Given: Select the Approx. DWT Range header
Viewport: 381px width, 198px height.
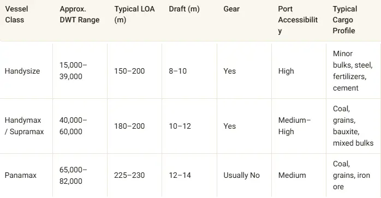Looking at the screenshot, I should pos(80,14).
